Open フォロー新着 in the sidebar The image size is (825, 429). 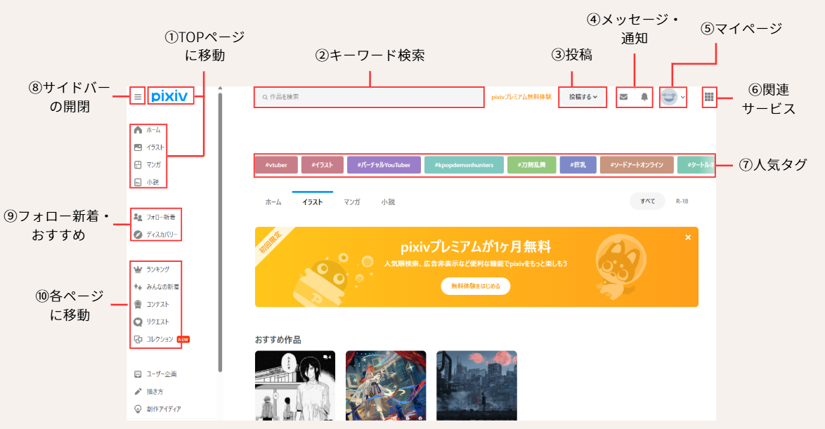point(161,217)
